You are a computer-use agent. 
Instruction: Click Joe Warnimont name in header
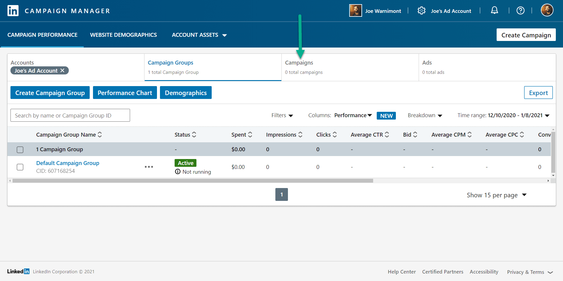(383, 11)
